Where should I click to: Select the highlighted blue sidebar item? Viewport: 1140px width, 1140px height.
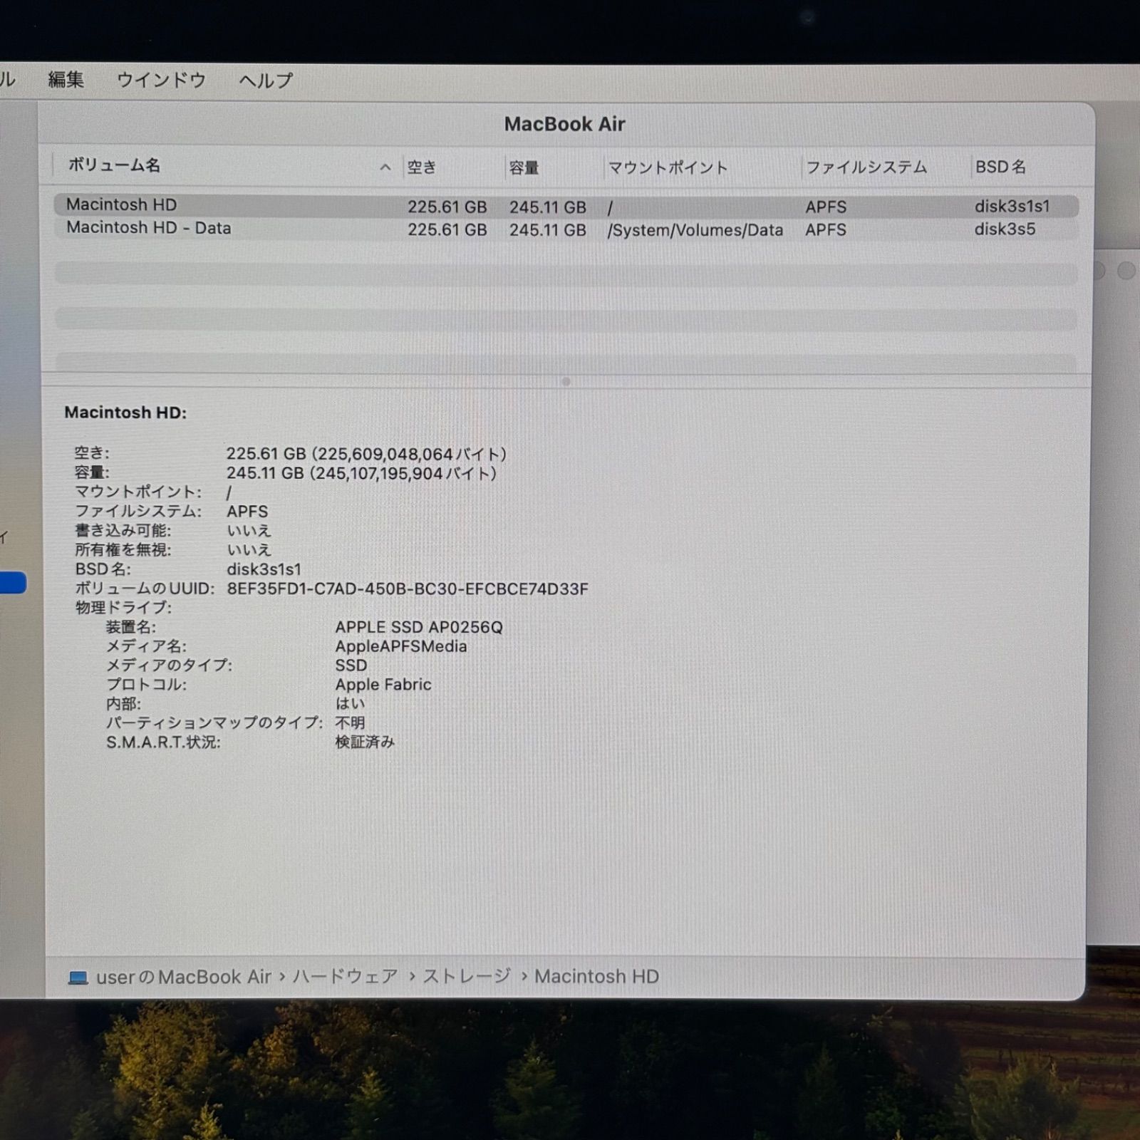[13, 583]
